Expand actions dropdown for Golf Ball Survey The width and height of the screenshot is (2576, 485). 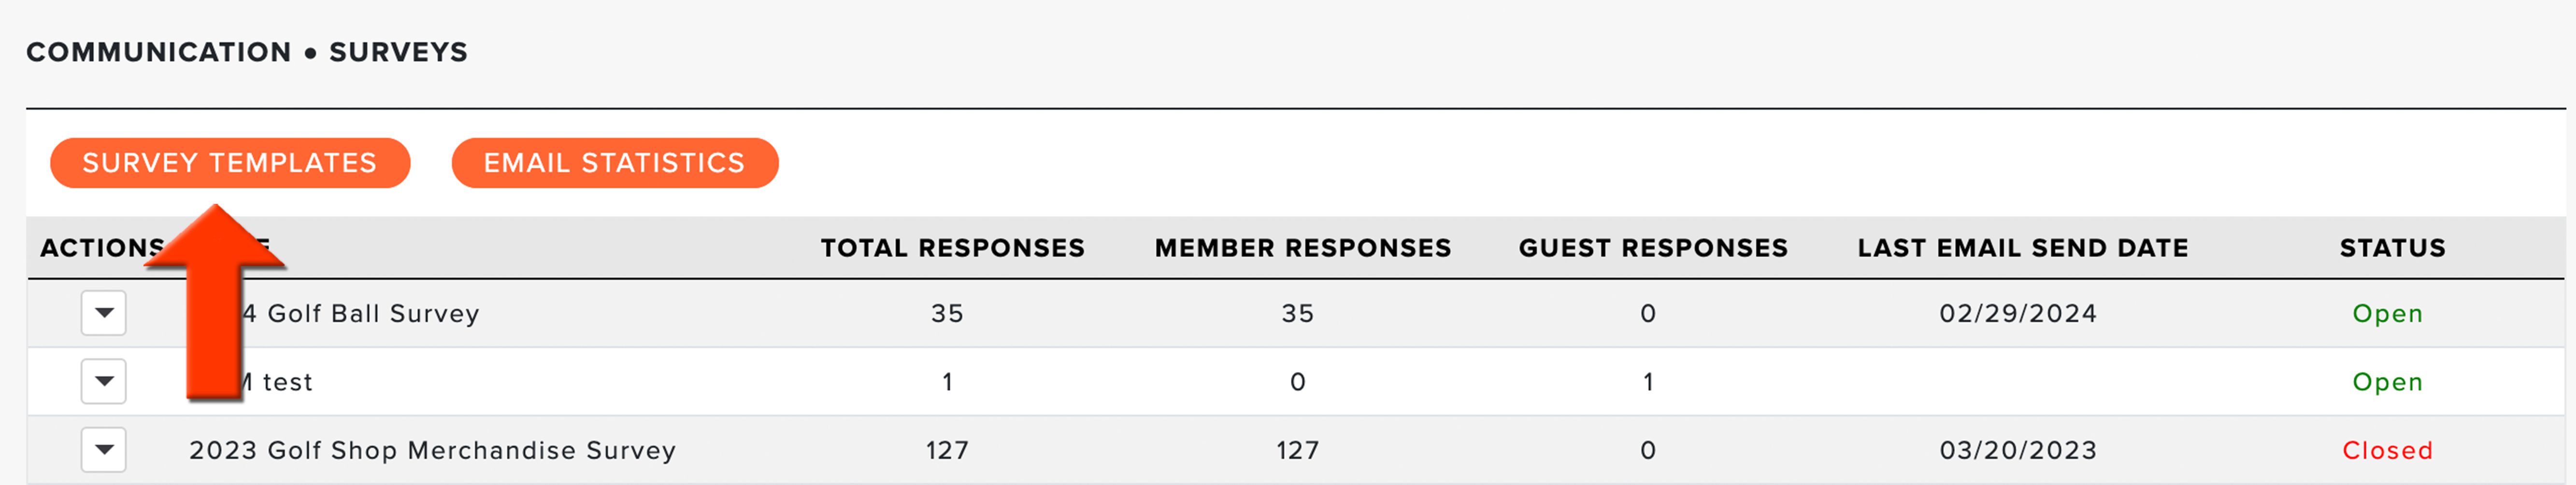[x=104, y=313]
